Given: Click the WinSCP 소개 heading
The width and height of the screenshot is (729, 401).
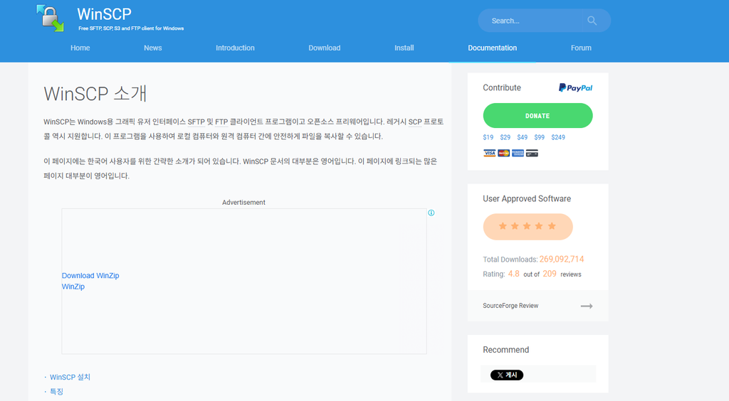Looking at the screenshot, I should click(95, 94).
